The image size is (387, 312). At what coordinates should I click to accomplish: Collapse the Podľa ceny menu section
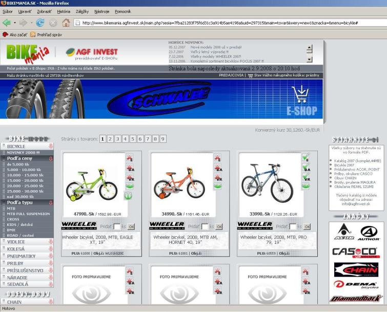(51, 159)
